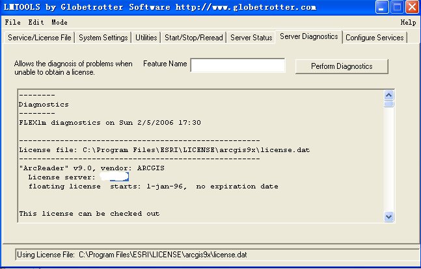Switch to the Utilities tab
The width and height of the screenshot is (421, 269).
(x=146, y=38)
